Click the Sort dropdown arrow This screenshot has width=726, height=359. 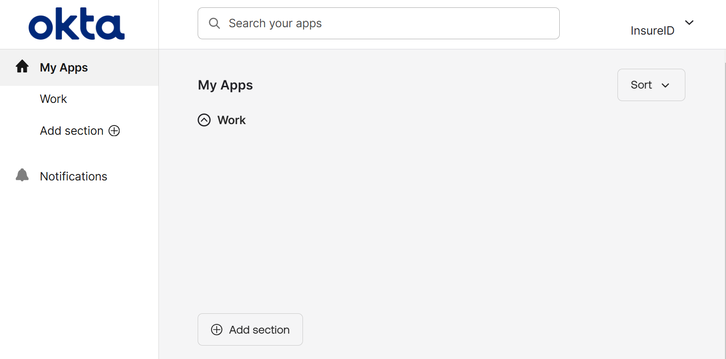(x=665, y=85)
